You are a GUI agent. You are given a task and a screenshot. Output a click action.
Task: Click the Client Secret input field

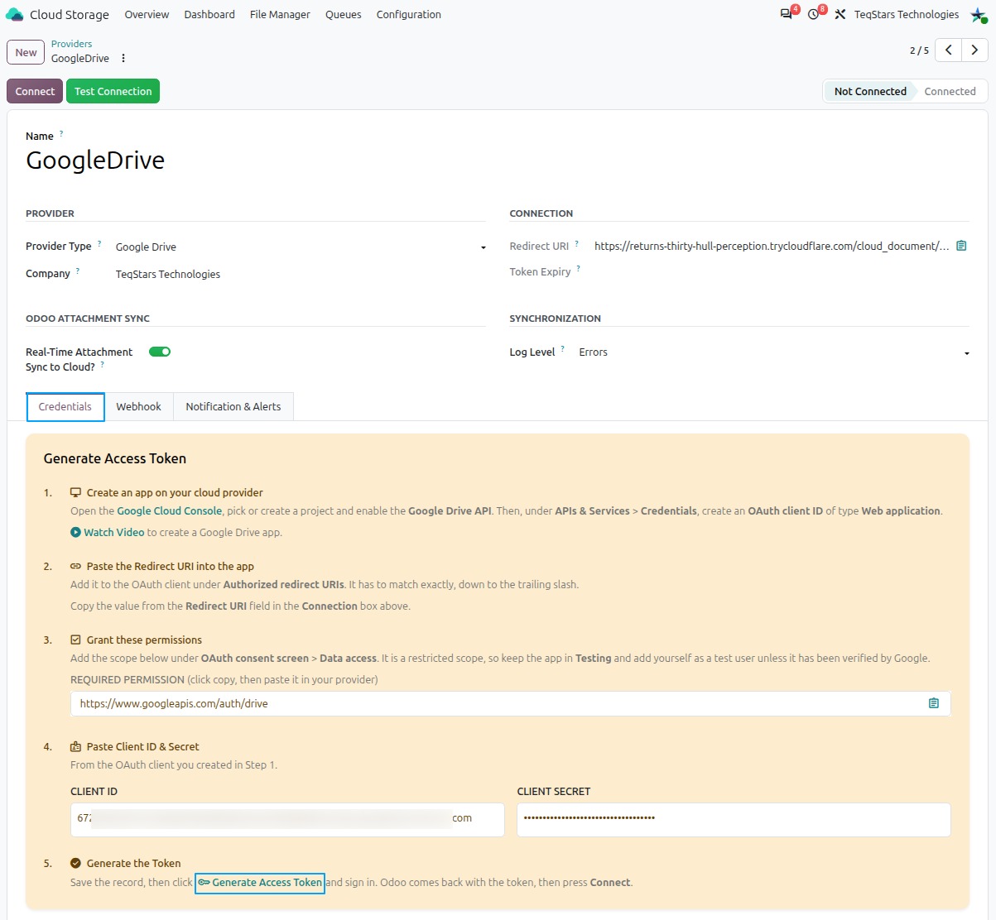point(734,818)
